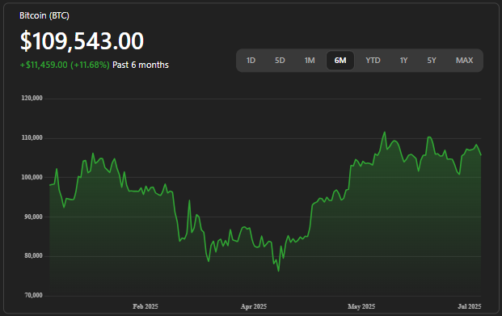Click the $109,543.00 price value
This screenshot has height=316, width=502.
click(82, 41)
